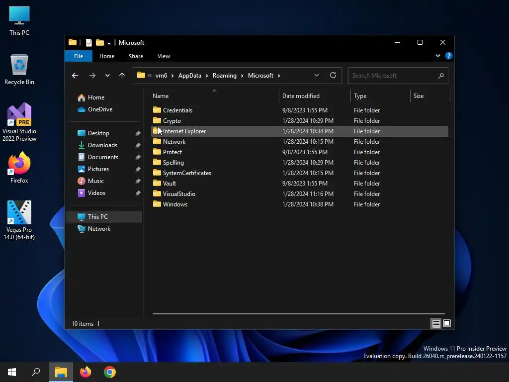Open the File ribbon tab
509x382 pixels.
tap(79, 56)
